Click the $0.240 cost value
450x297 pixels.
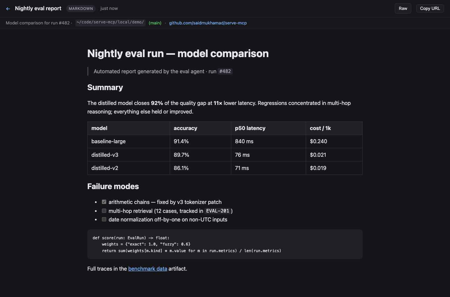point(318,141)
